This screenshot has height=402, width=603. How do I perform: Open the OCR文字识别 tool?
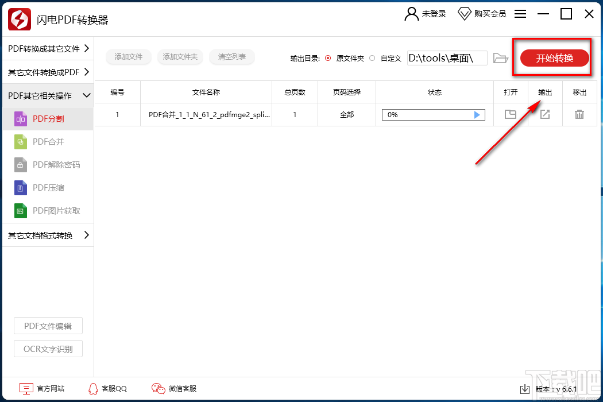48,349
